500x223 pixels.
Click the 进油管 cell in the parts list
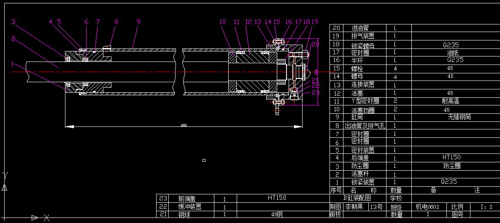pyautogui.click(x=360, y=28)
